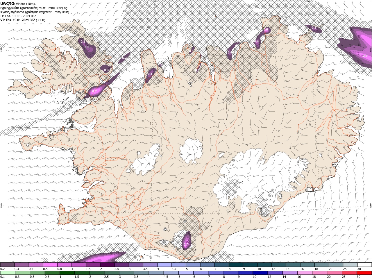This screenshot has height=279, width=372.
Task: Click the 0.6 value in the pink offshore area
Action: point(365,56)
